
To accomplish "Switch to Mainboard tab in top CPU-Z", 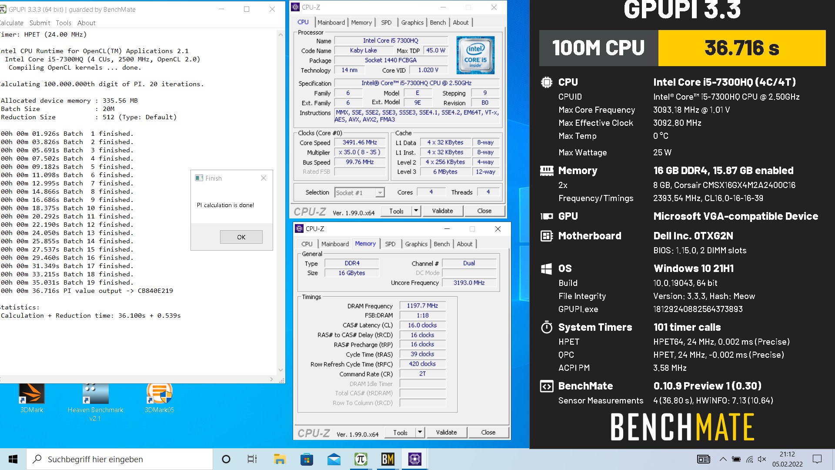I will [x=331, y=22].
